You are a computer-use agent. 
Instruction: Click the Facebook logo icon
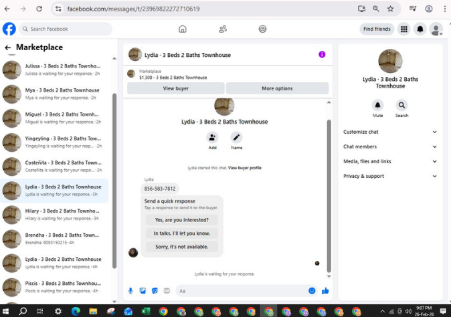[9, 29]
